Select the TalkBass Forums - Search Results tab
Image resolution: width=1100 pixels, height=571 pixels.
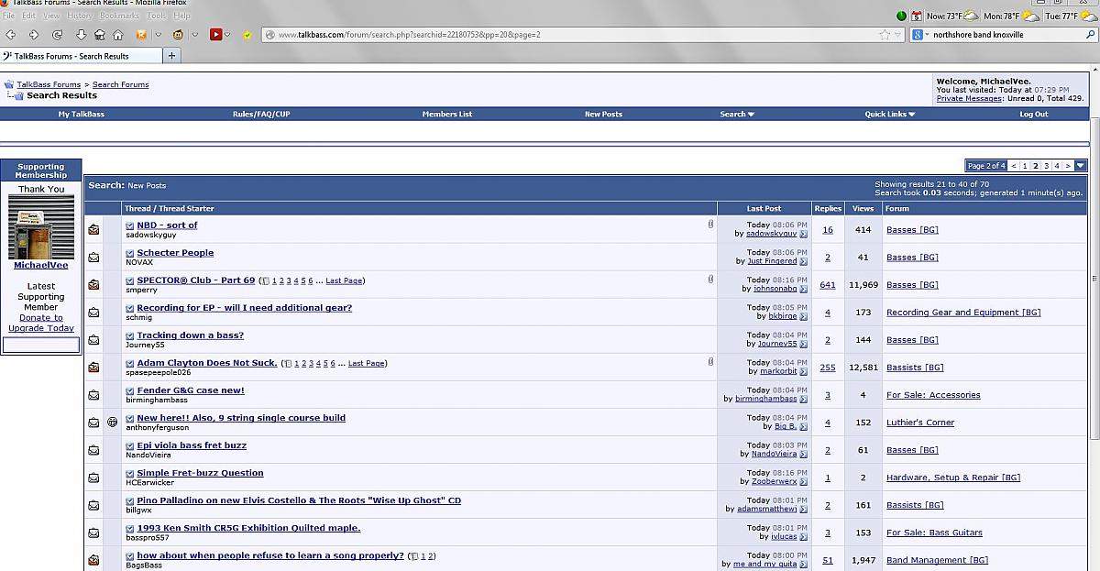click(x=81, y=56)
